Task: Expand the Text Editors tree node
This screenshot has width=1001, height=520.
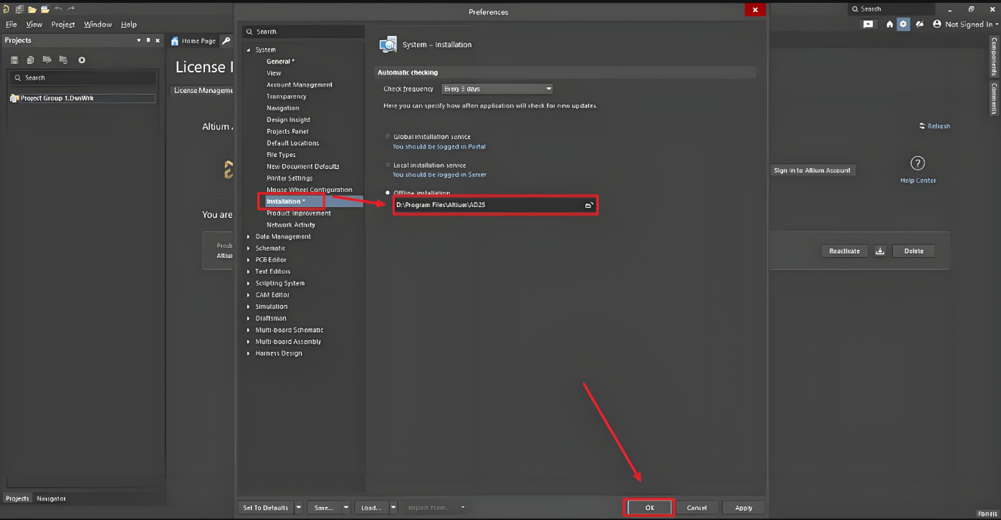Action: [x=249, y=271]
